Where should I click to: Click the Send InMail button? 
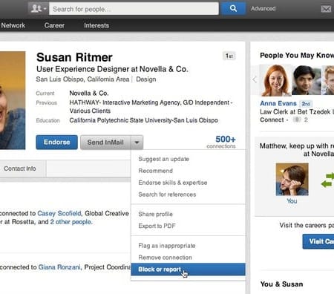[x=105, y=143]
